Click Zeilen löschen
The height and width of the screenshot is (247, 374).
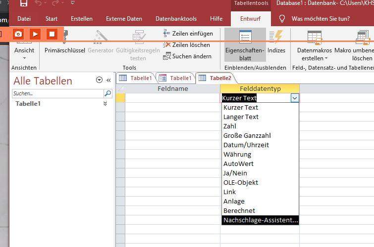187,45
